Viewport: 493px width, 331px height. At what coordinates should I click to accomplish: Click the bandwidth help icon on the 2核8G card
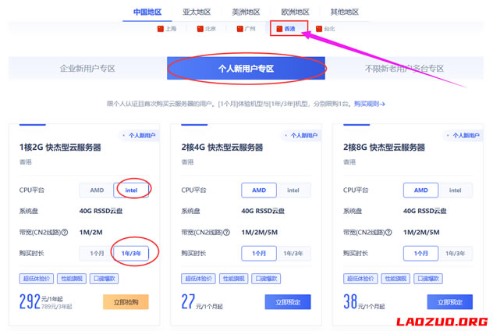[x=388, y=233]
